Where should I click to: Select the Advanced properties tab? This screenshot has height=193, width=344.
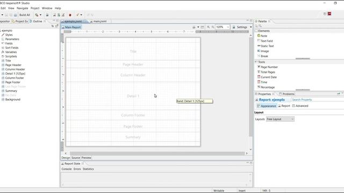click(300, 106)
